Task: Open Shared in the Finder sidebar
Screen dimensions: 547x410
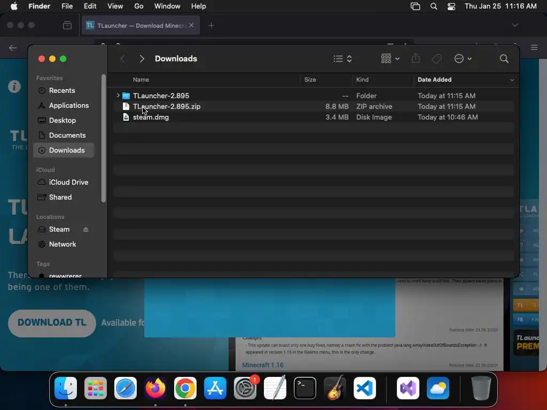Action: pyautogui.click(x=64, y=198)
